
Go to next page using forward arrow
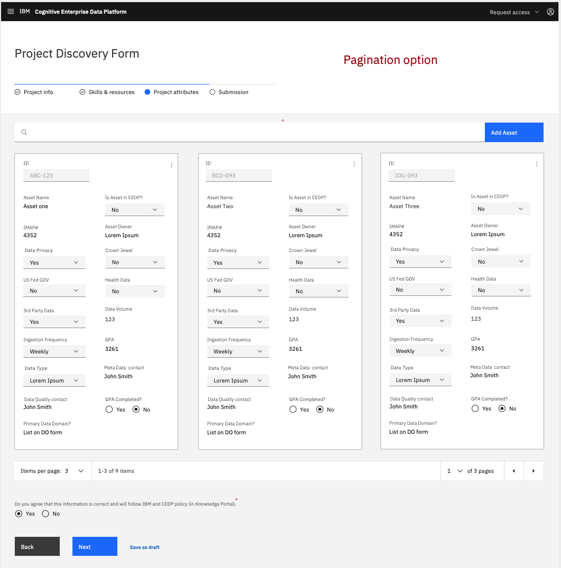534,471
